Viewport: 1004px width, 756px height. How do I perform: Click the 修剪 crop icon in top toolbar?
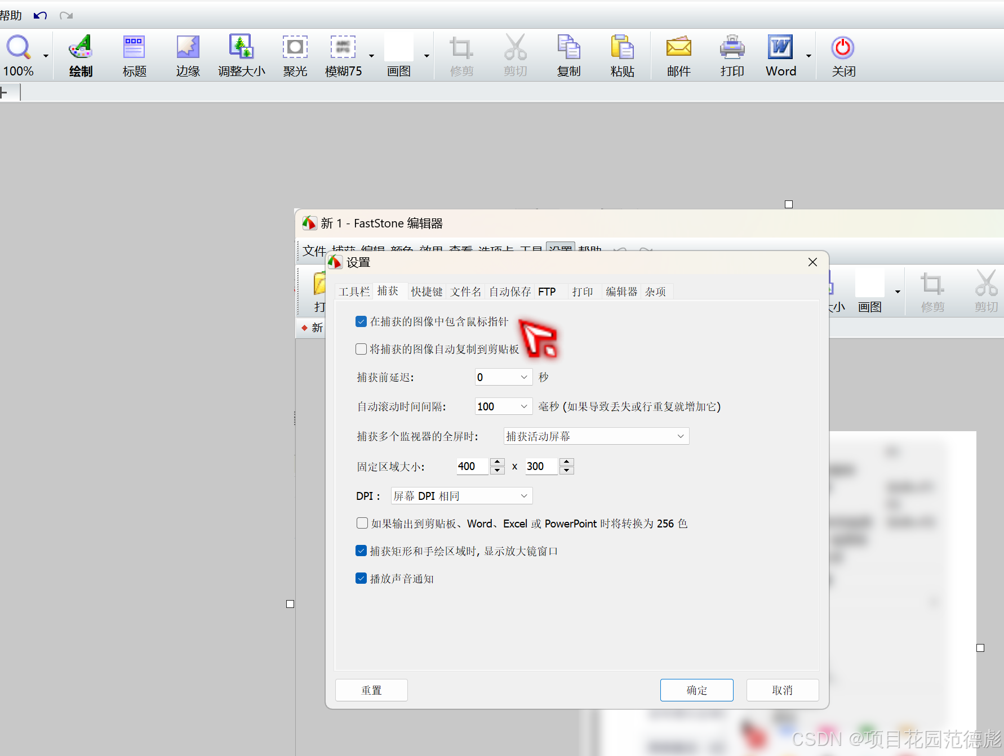tap(461, 48)
